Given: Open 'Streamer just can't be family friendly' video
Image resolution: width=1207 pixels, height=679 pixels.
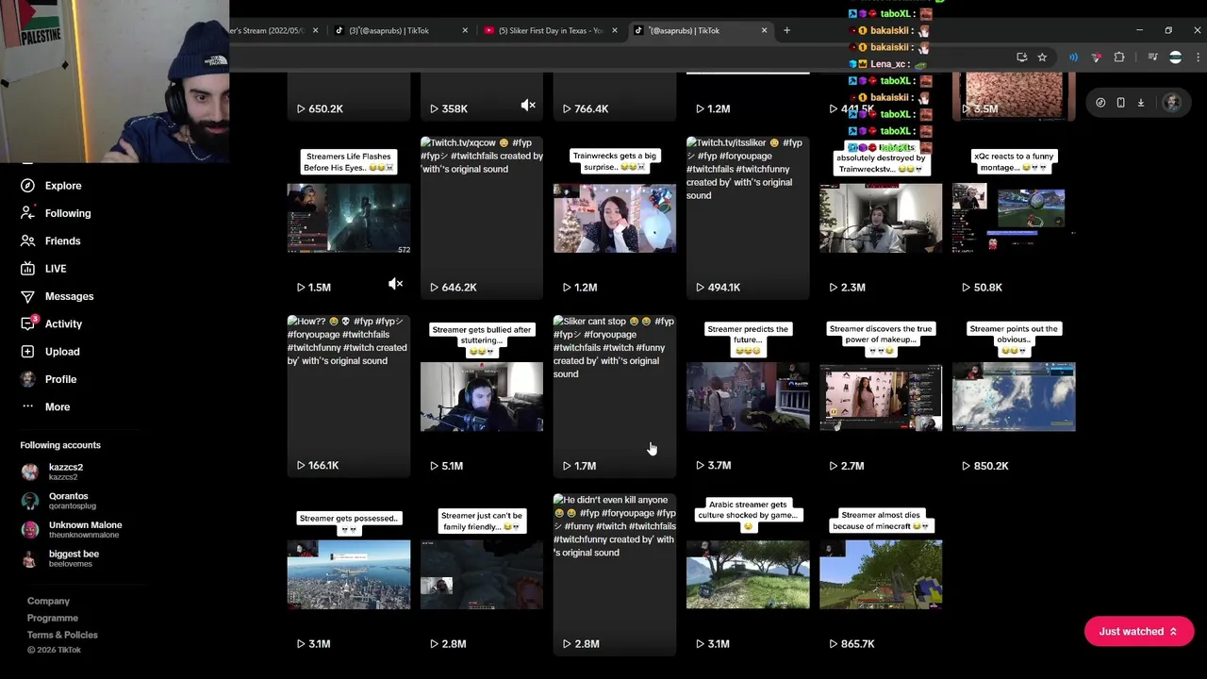Looking at the screenshot, I should [482, 574].
